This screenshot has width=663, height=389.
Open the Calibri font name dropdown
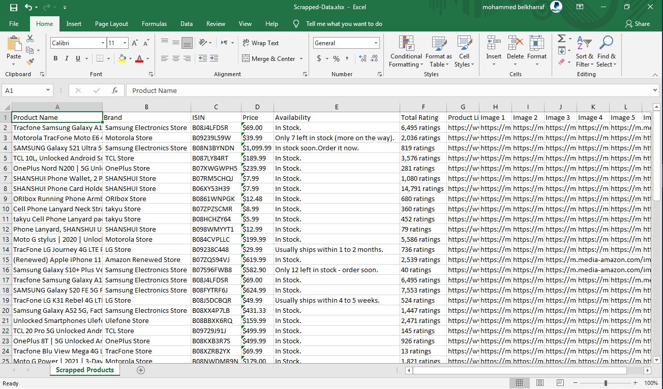[103, 43]
